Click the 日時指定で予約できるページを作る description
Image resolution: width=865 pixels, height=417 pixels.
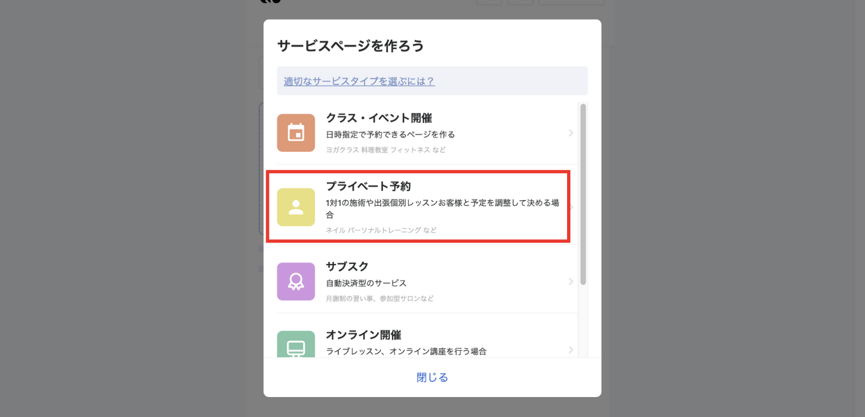tap(390, 134)
